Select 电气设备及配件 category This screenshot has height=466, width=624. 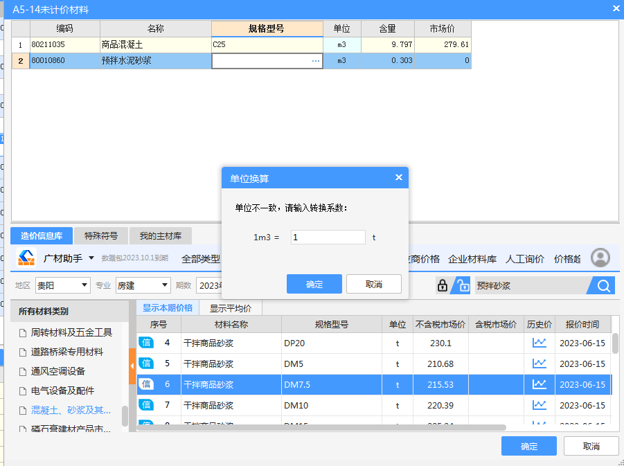(62, 391)
